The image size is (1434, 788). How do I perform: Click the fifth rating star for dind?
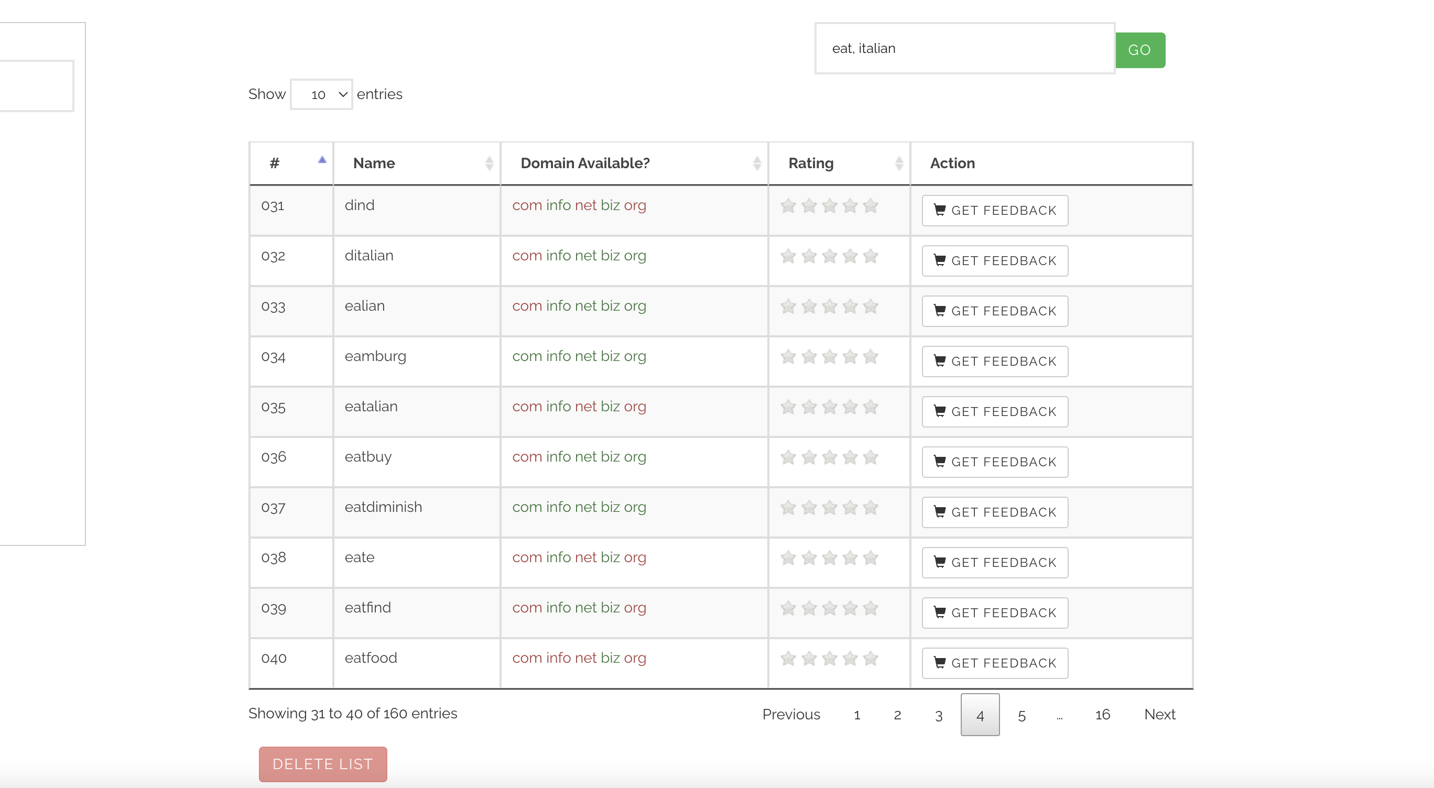tap(870, 206)
